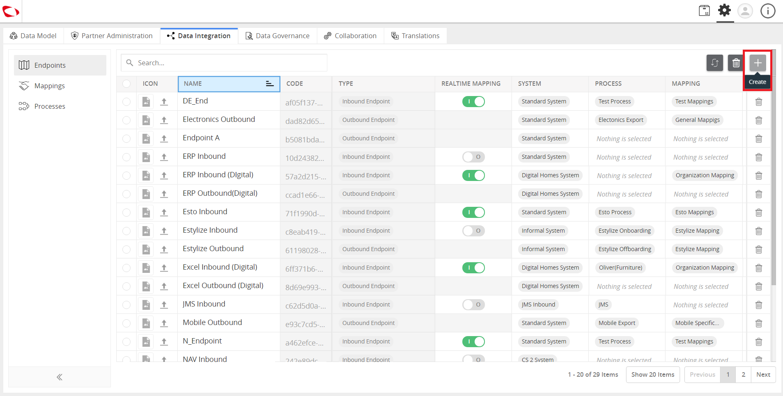
Task: Click image placeholder icon of N_Endpoint
Action: (x=146, y=342)
